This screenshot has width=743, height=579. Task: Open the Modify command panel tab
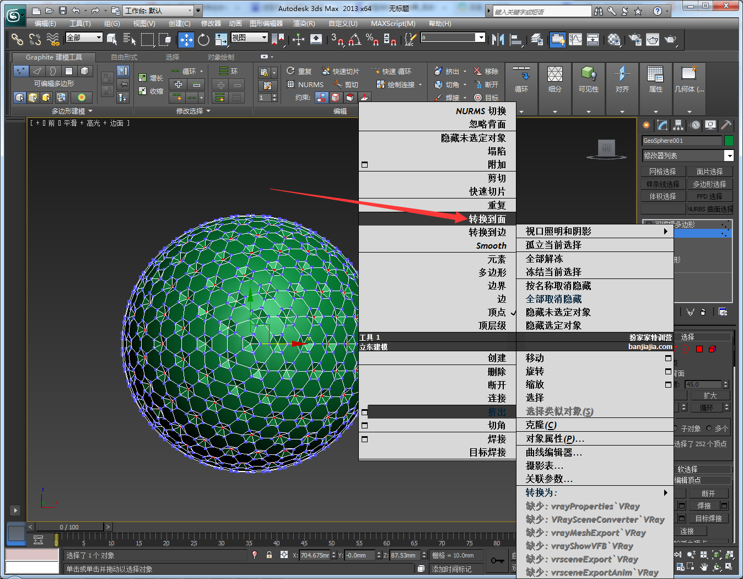[x=663, y=125]
